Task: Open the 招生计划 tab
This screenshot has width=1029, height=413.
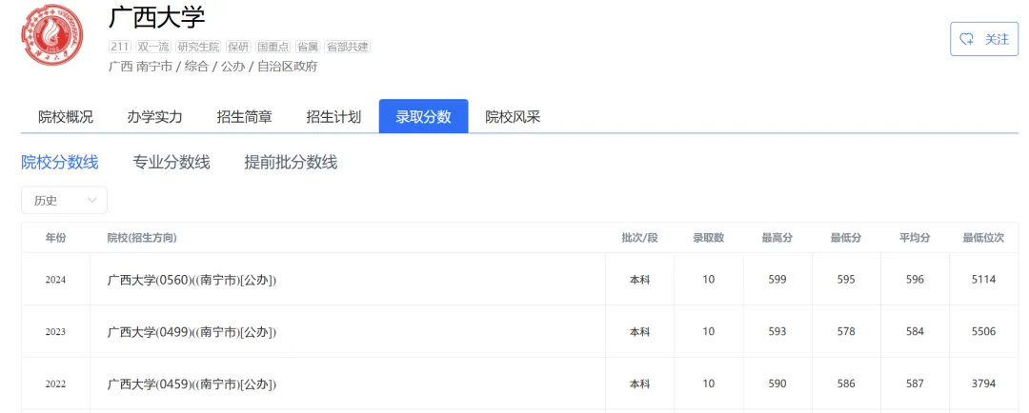Action: [x=333, y=117]
